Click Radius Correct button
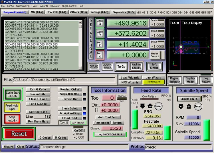Screen dimensions: 214x153 click(157, 55)
